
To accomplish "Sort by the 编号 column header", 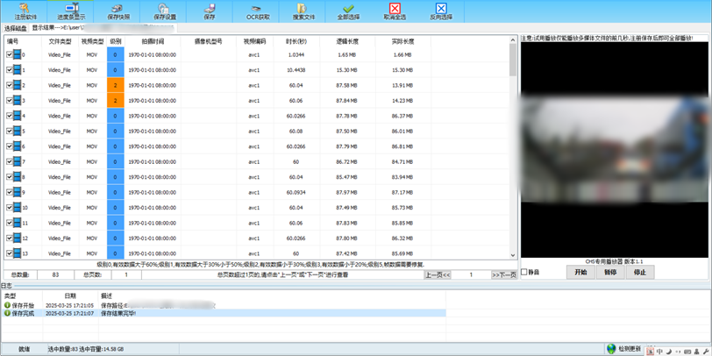I will coord(21,41).
